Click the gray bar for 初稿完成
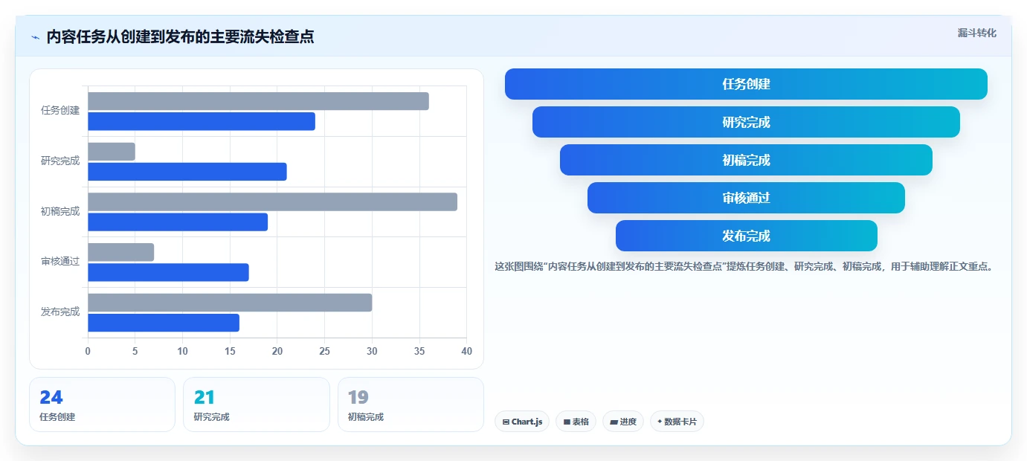 point(272,202)
